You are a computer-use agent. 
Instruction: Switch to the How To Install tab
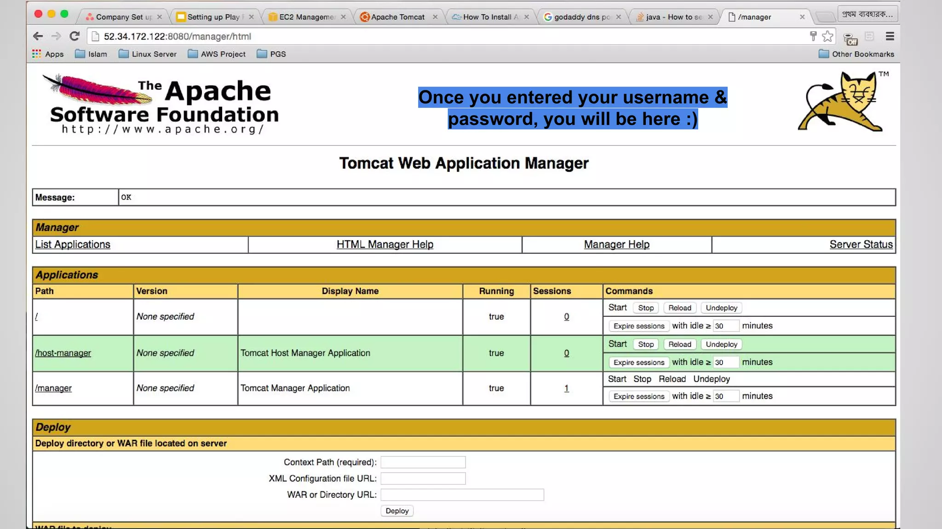click(x=489, y=17)
